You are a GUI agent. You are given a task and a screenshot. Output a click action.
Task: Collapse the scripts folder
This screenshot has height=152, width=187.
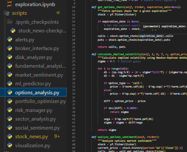19,13
